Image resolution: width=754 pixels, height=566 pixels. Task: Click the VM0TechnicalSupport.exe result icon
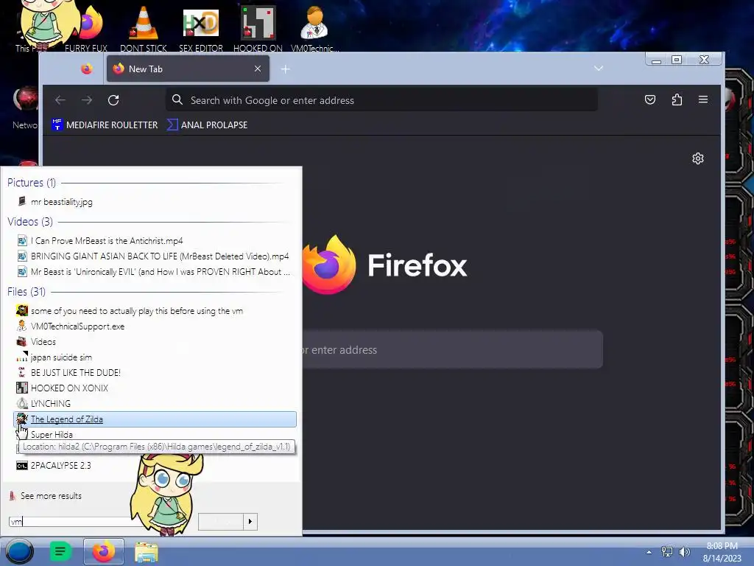point(21,326)
